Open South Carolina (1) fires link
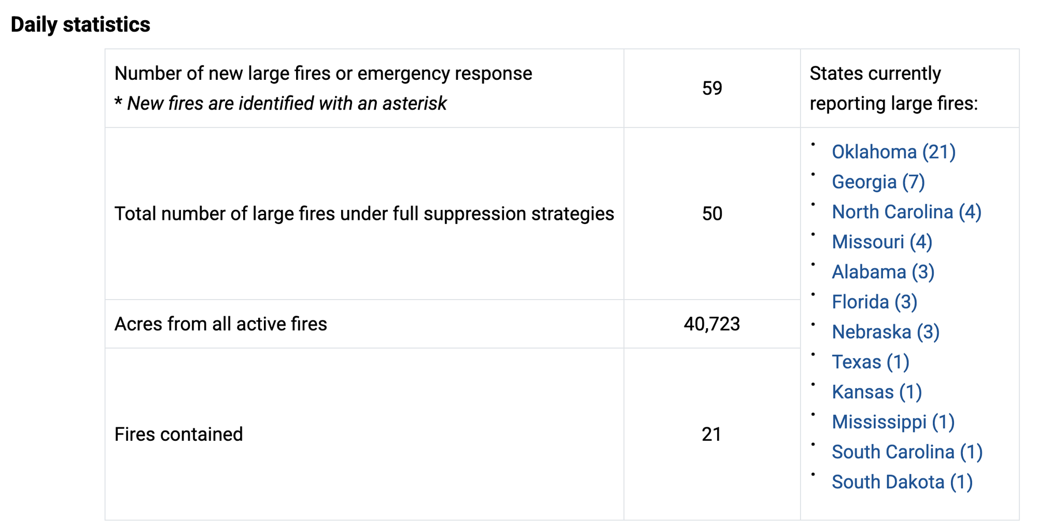This screenshot has width=1037, height=532. point(907,452)
